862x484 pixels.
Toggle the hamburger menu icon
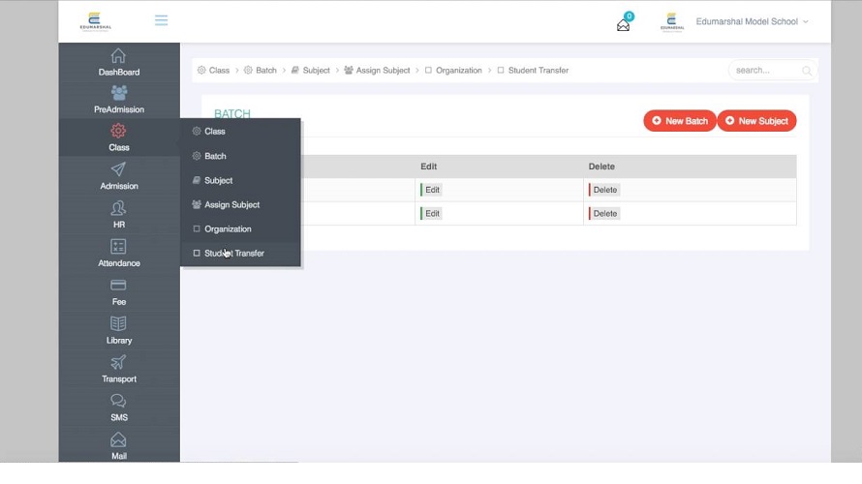coord(161,21)
